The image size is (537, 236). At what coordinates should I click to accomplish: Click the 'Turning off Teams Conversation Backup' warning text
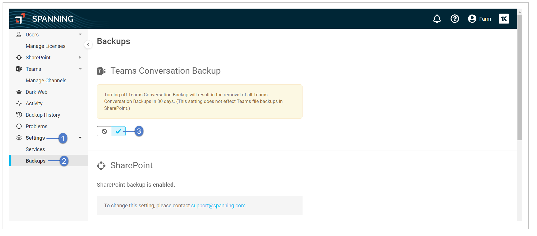pos(193,101)
